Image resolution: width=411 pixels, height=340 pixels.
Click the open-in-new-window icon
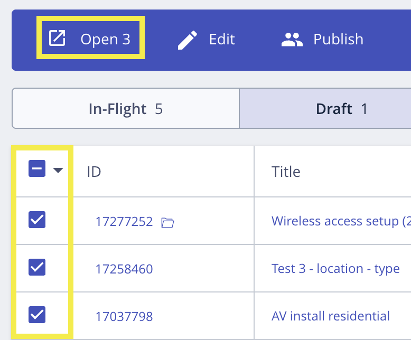57,39
